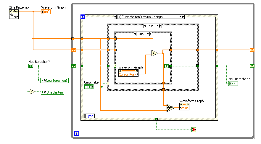The width and height of the screenshot is (261, 144).
Task: Select the loop iteration terminal i
Action: pos(77,133)
